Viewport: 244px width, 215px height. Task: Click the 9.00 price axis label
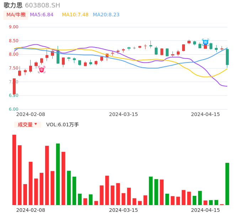[x=14, y=27]
